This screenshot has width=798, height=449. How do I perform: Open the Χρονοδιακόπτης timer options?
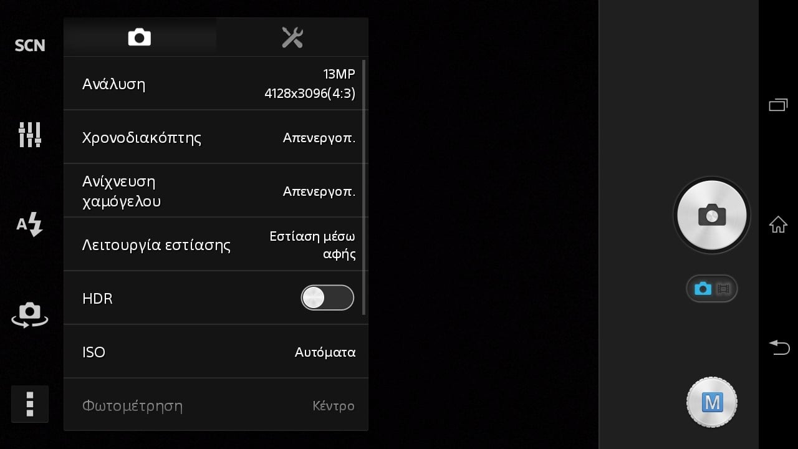click(x=216, y=137)
